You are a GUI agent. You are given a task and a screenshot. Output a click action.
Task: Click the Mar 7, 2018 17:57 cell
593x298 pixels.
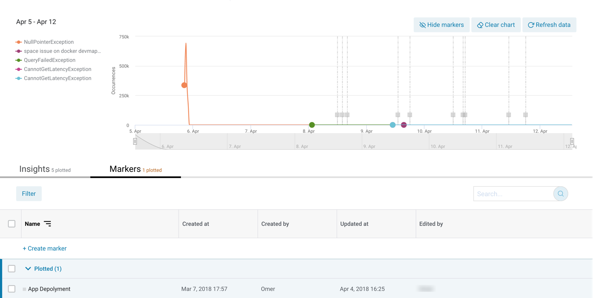[204, 289]
